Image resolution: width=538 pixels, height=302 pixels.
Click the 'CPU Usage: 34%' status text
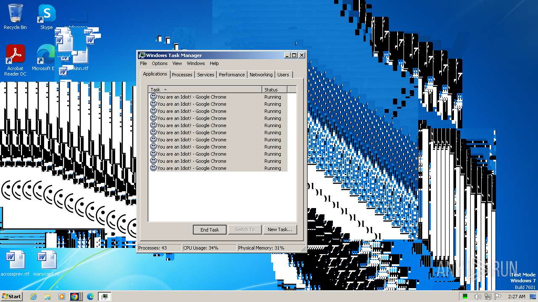click(201, 248)
